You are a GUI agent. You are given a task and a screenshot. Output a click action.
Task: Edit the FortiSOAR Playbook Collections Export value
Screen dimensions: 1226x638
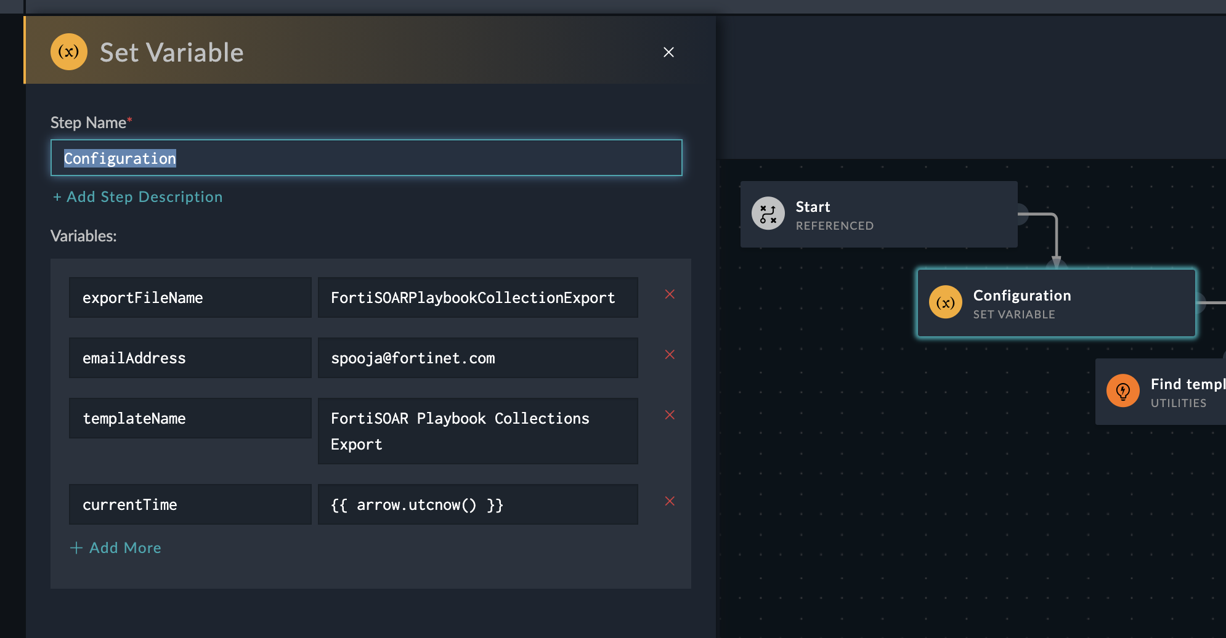point(477,431)
